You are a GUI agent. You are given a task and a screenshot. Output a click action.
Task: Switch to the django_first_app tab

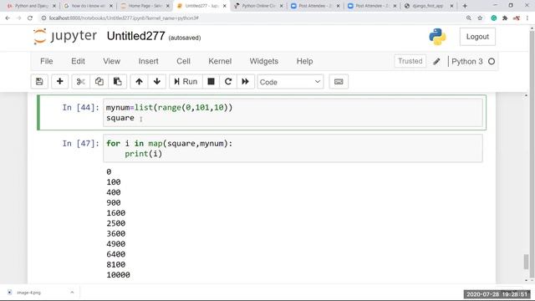pyautogui.click(x=428, y=6)
